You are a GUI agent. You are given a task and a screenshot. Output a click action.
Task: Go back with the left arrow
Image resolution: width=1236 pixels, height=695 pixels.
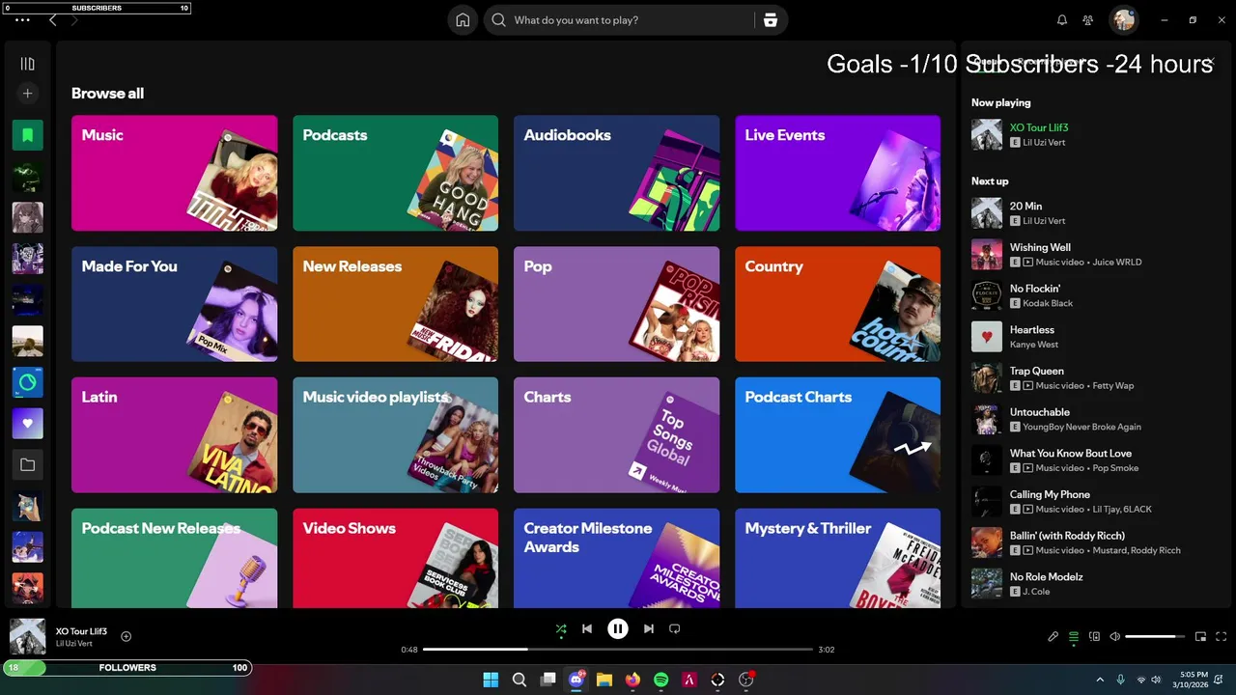[x=53, y=20]
